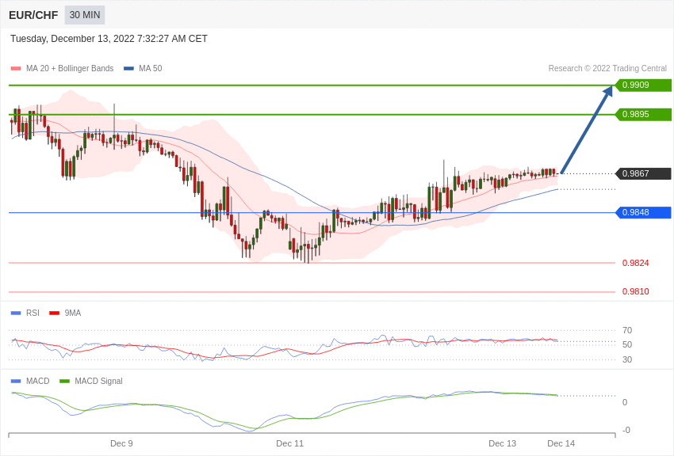Click the Research 2022 Trading Central credit
This screenshot has width=674, height=456.
pyautogui.click(x=607, y=68)
